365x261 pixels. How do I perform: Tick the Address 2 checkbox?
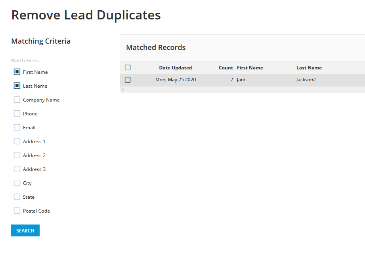[17, 155]
